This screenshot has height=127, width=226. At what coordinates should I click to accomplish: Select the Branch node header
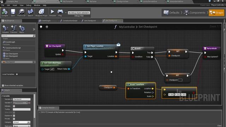pos(142,49)
